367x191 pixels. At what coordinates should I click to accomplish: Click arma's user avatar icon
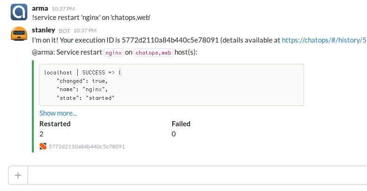pyautogui.click(x=19, y=12)
